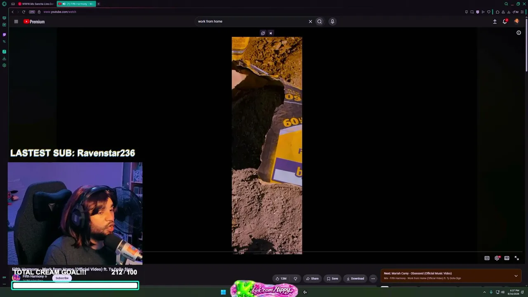Screen dimensions: 528x297
Task: Open the taskbar clock showing 6:37 PM
Action: click(x=514, y=292)
